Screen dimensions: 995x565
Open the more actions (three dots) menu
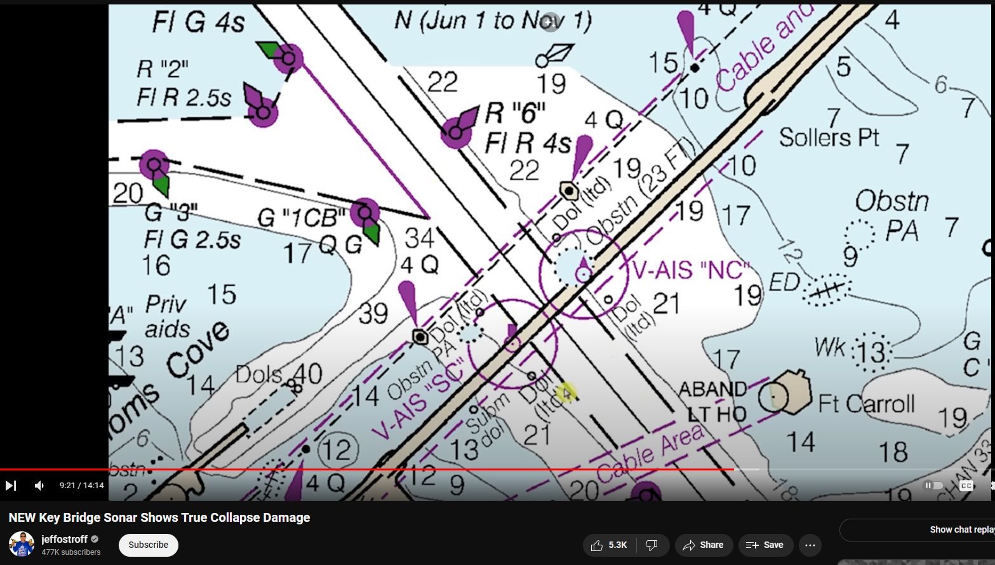(810, 545)
